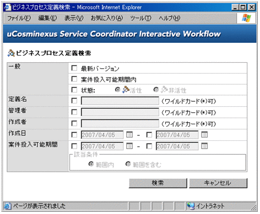The image size is (260, 214).
Task: Click the ビジネスプロセス定義検索 heading search icon
Action: (x=11, y=53)
